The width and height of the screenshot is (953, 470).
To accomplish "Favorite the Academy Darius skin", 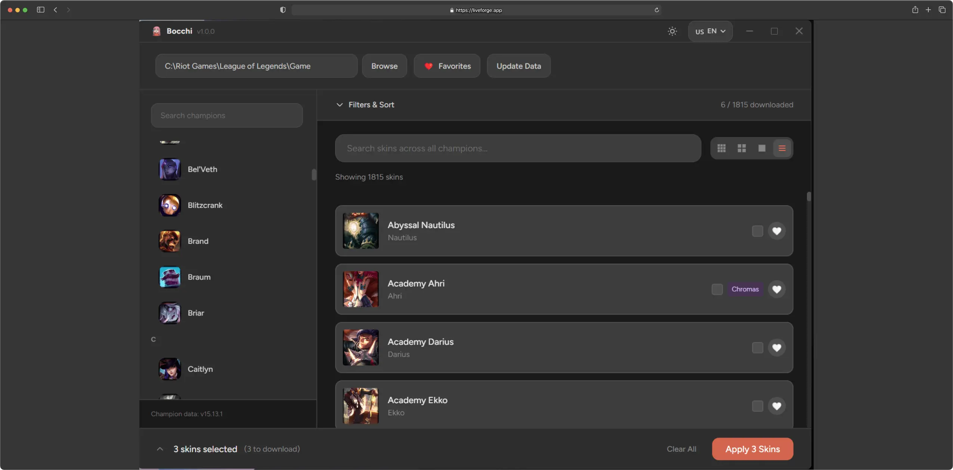I will [776, 348].
